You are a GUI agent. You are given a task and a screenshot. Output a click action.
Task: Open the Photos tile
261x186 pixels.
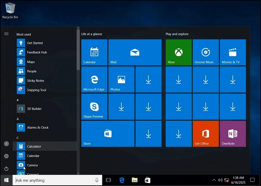121,79
